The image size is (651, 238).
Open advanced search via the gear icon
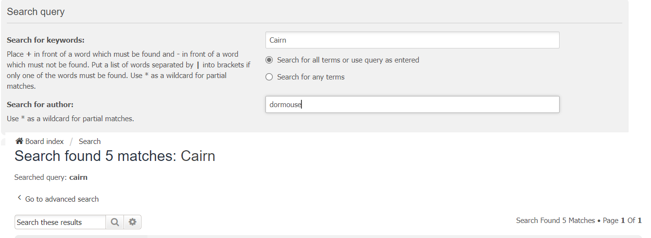click(x=132, y=222)
